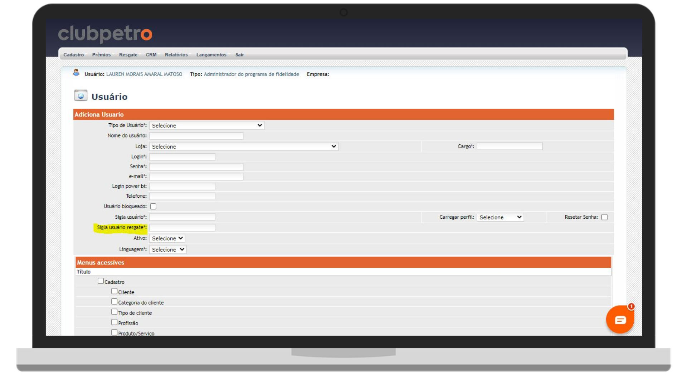Click the clubpetro logo

click(105, 34)
